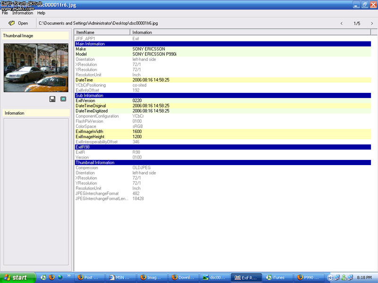Viewport: 378px width, 283px height.
Task: Open the Windows start menu
Action: click(17, 277)
